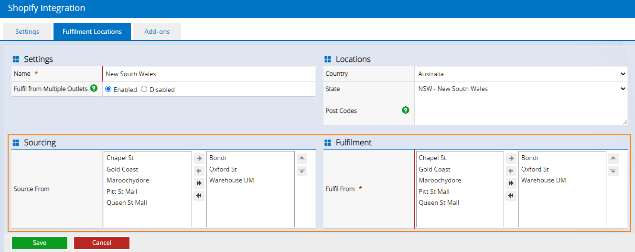Click the Sourcing move-right arrow icon
Image resolution: width=635 pixels, height=252 pixels.
199,158
